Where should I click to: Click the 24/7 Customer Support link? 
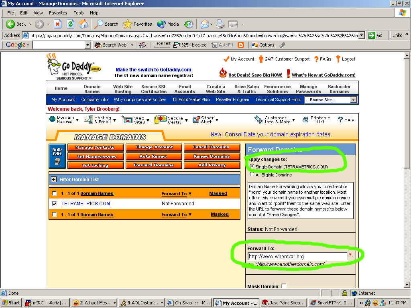tap(284, 59)
